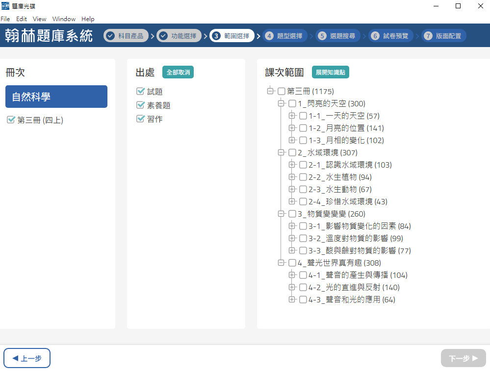The image size is (490, 371).
Task: Jump to step 4 題型選擇
Action: click(x=284, y=36)
